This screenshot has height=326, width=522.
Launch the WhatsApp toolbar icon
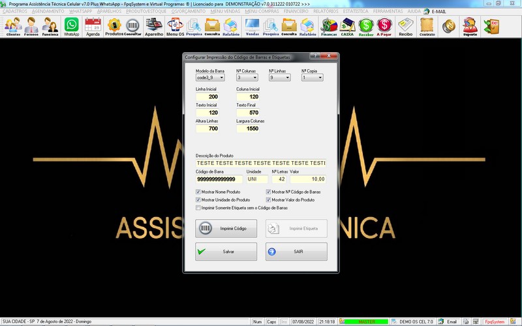point(72,27)
